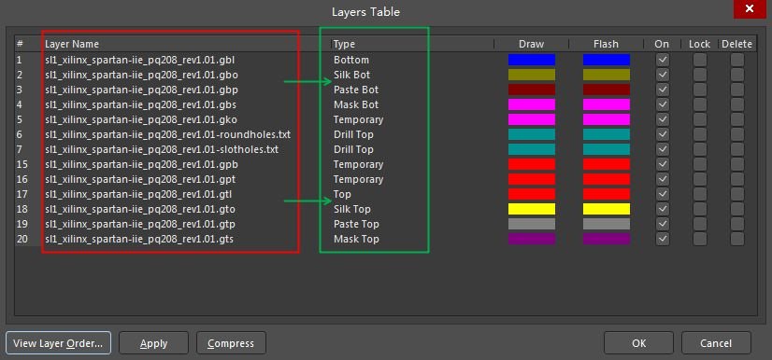The height and width of the screenshot is (360, 772).
Task: Change magenta Flash color of Mask Bot
Action: [606, 104]
